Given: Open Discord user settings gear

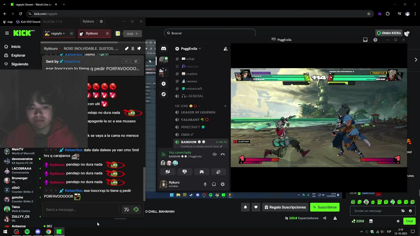Looking at the screenshot, I should click(x=222, y=184).
